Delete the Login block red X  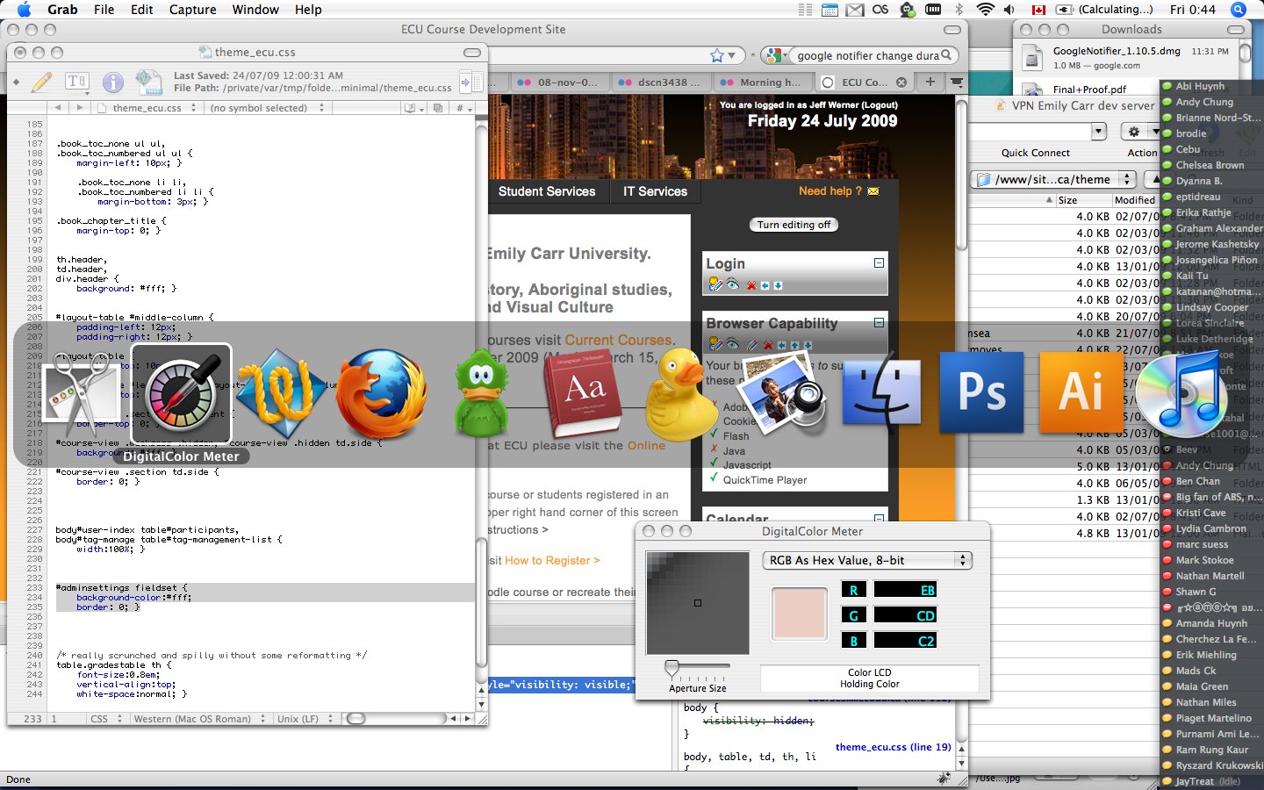tap(751, 285)
